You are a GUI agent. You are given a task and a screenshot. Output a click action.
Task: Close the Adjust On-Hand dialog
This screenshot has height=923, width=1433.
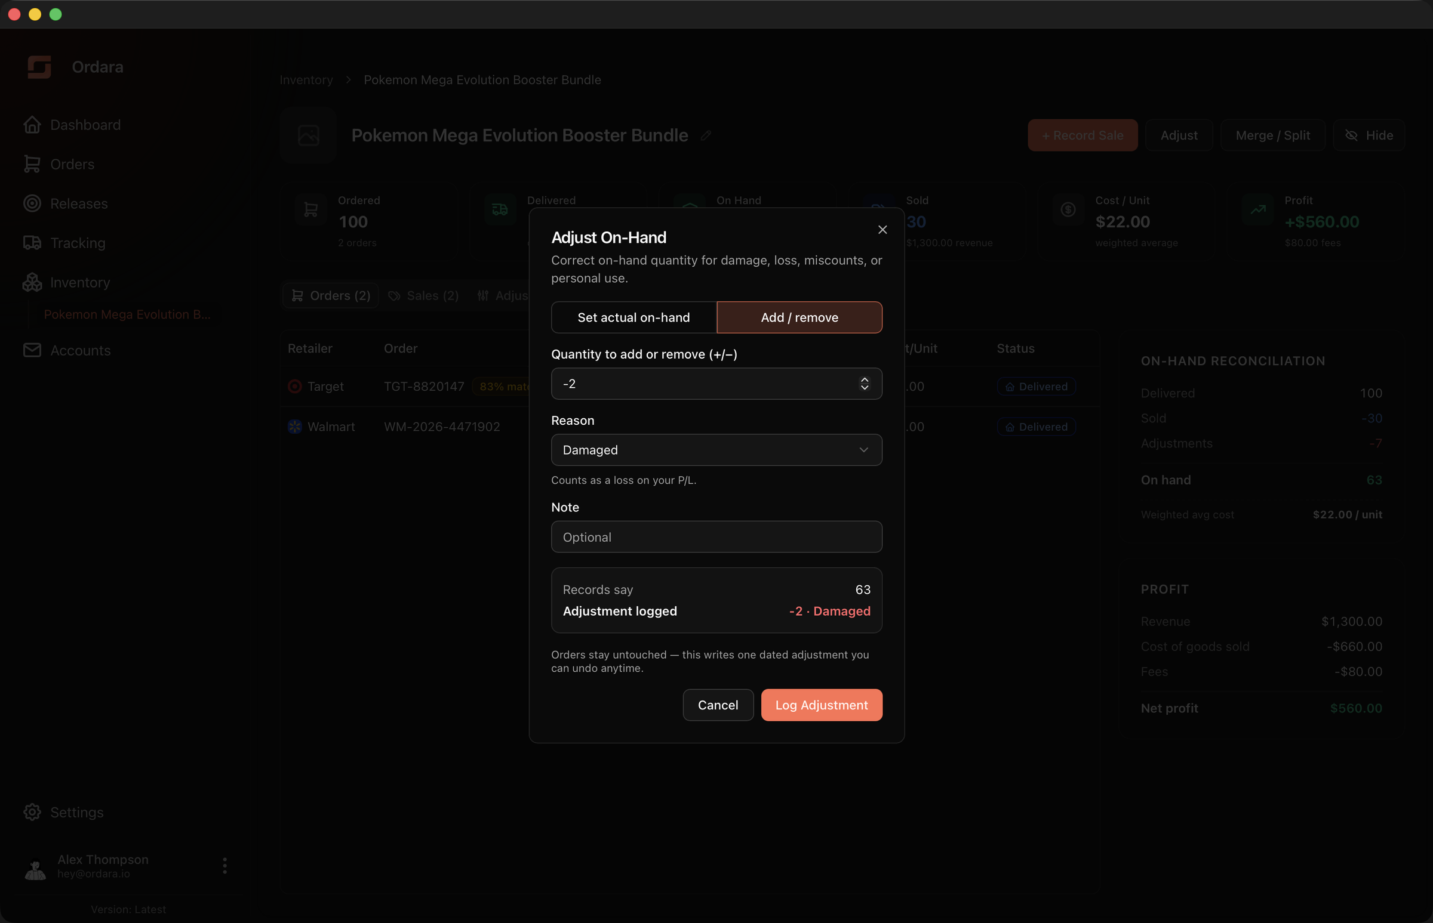(x=882, y=230)
